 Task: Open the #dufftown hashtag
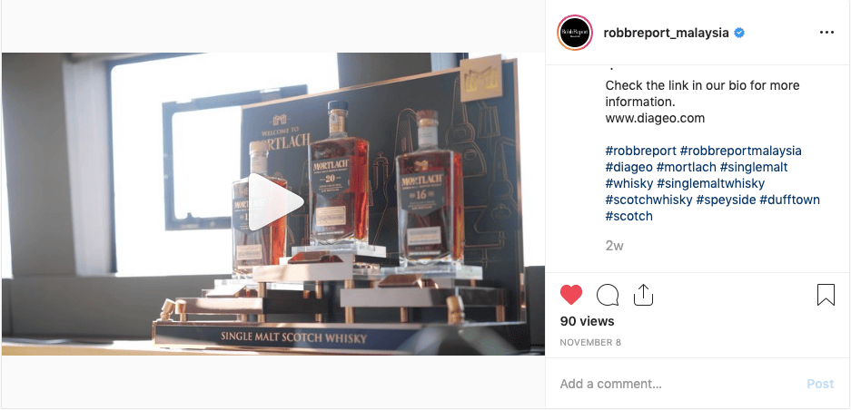pos(789,200)
